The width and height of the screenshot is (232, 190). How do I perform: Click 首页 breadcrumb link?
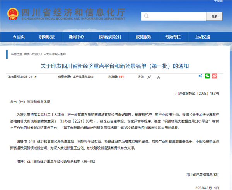pos(27,54)
